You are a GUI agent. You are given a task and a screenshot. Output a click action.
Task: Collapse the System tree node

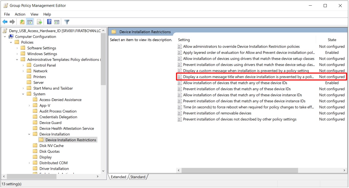click(23, 94)
